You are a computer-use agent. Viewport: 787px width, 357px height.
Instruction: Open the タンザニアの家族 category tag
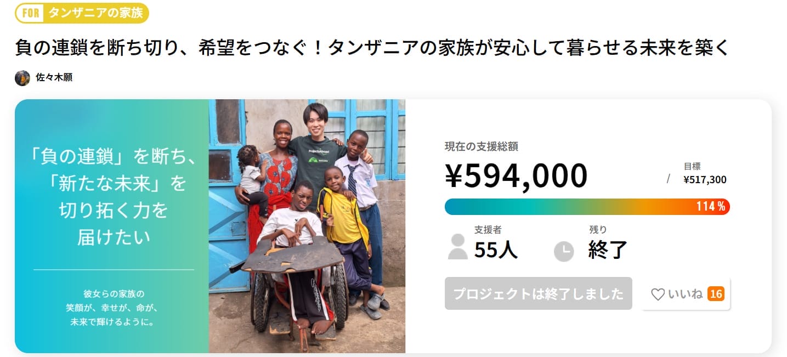pos(95,13)
